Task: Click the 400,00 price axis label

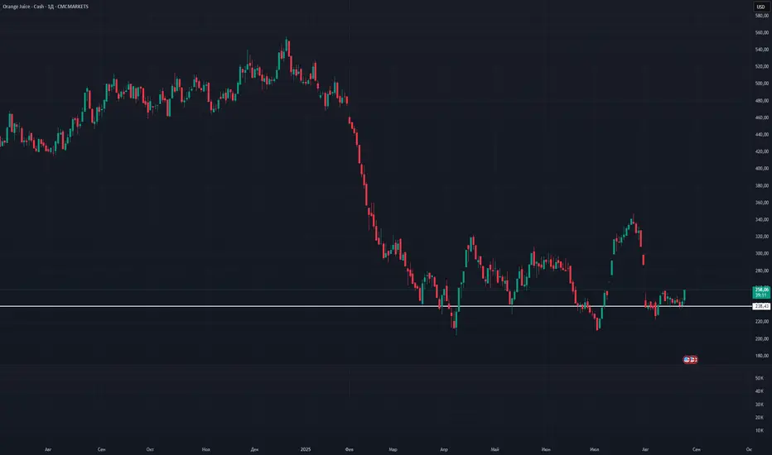Action: [x=762, y=168]
